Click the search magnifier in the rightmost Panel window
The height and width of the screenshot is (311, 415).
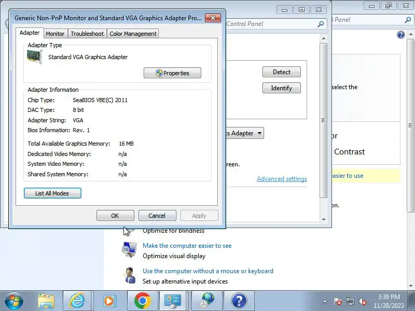coord(408,20)
